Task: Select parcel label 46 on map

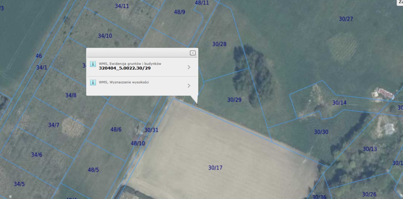Action: [x=38, y=56]
